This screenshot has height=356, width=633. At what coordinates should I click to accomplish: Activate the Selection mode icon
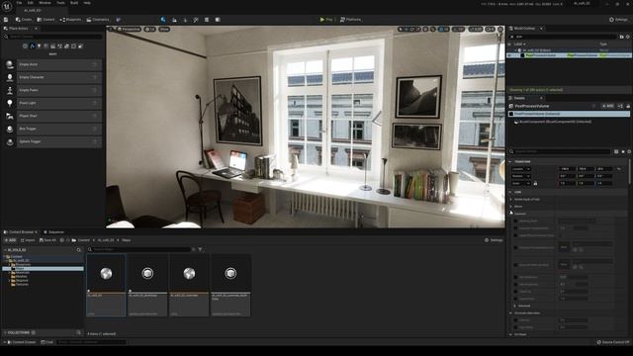162,20
